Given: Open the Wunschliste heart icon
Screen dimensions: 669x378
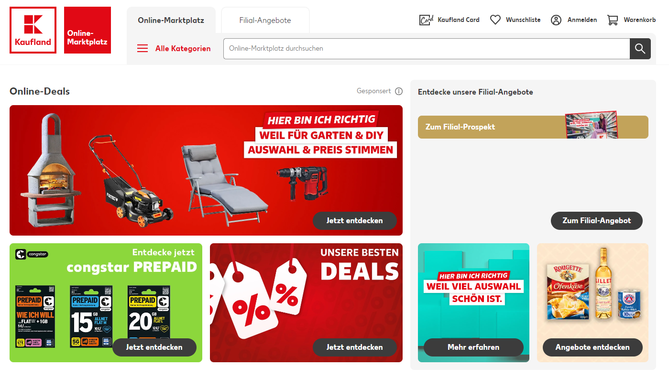Looking at the screenshot, I should [495, 20].
